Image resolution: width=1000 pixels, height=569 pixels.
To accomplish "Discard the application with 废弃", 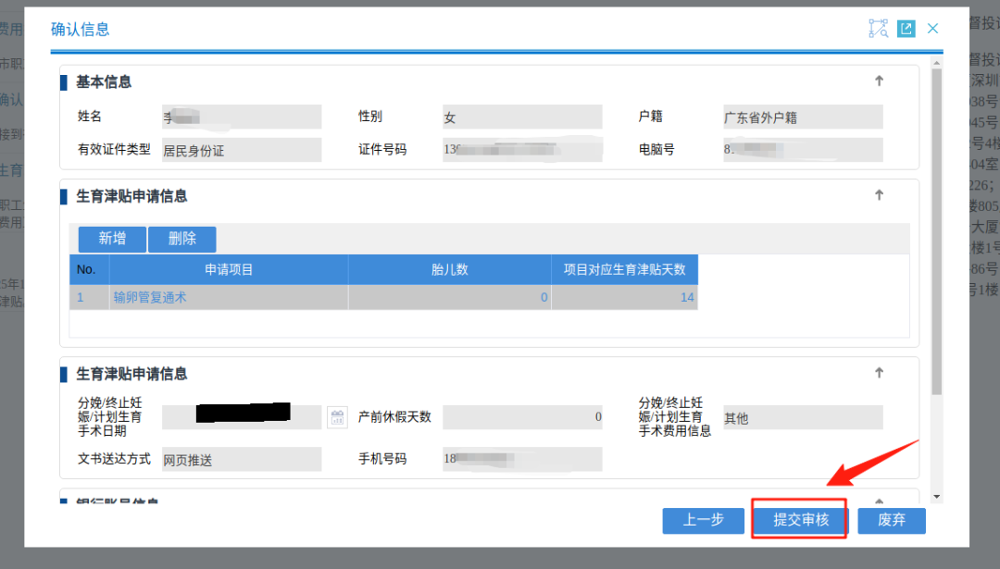I will click(891, 520).
